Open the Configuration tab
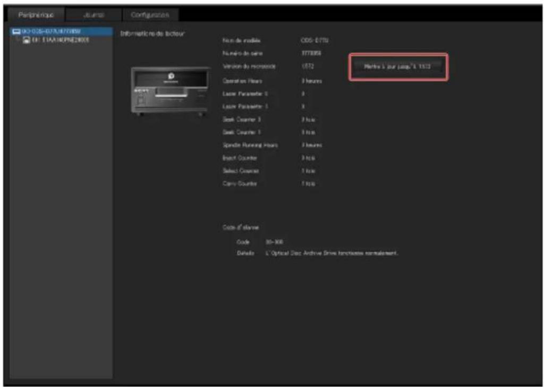The height and width of the screenshot is (387, 544). click(x=150, y=15)
